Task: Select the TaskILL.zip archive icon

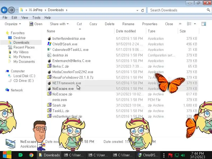Action: (49, 110)
